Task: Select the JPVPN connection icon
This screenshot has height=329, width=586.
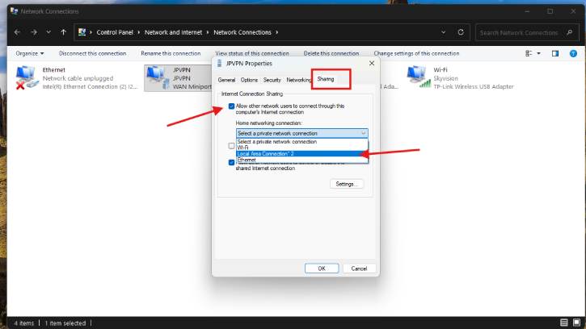Action: (158, 77)
